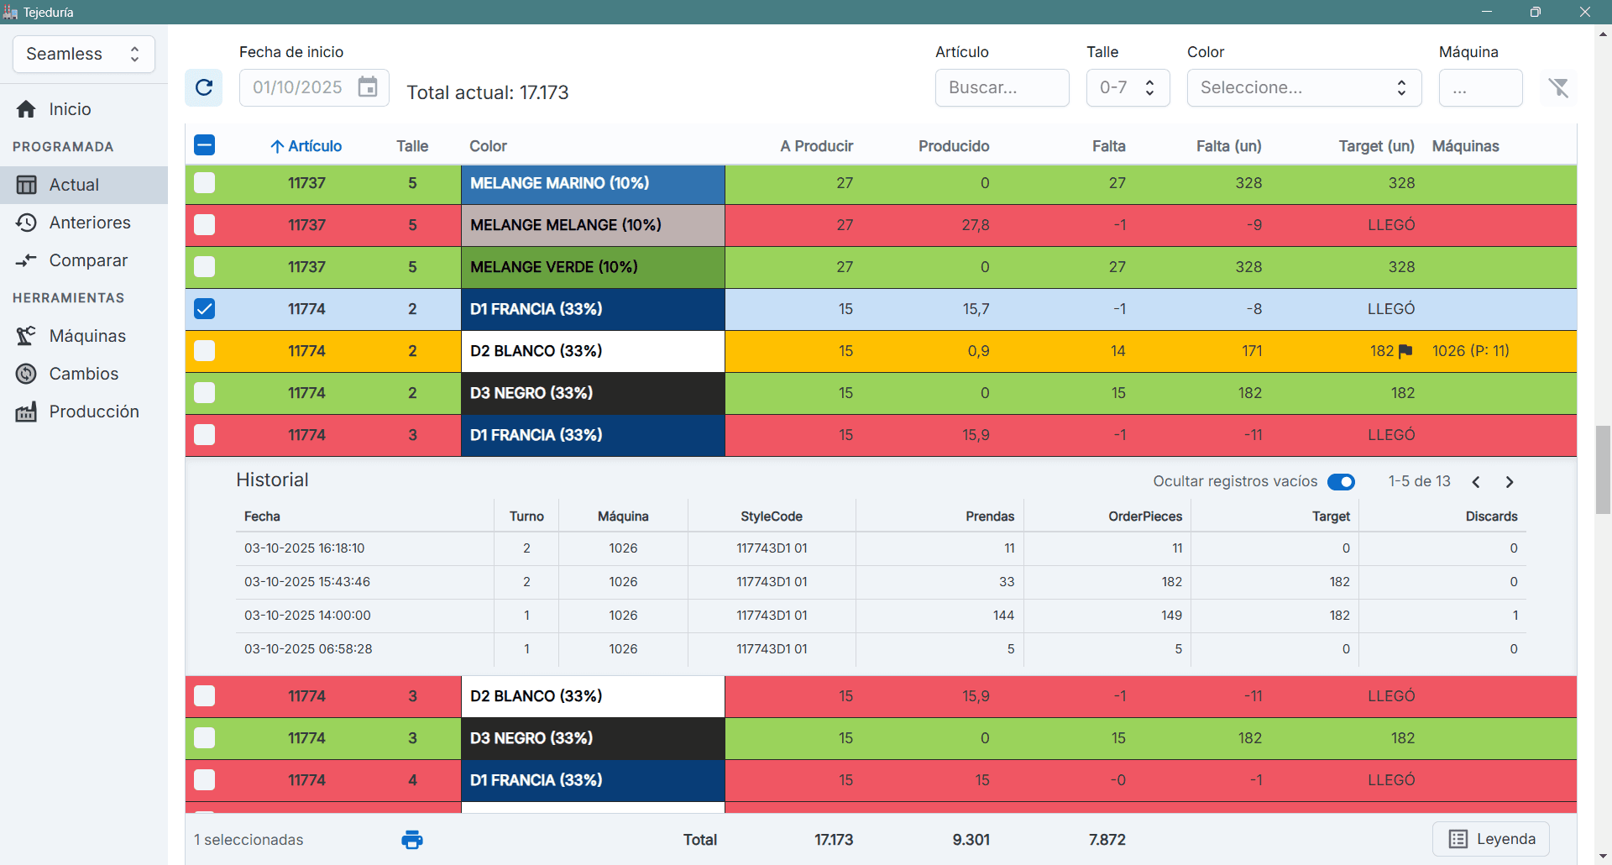Expand the Color Seleccione dropdown
Image resolution: width=1612 pixels, height=865 pixels.
click(1303, 87)
